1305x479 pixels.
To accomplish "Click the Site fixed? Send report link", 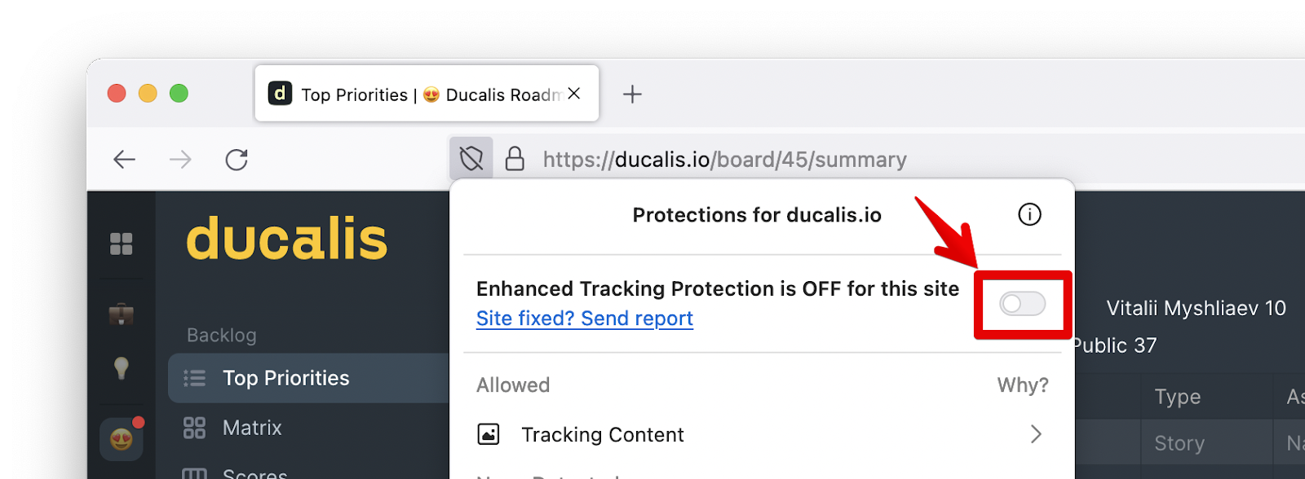I will click(x=584, y=319).
